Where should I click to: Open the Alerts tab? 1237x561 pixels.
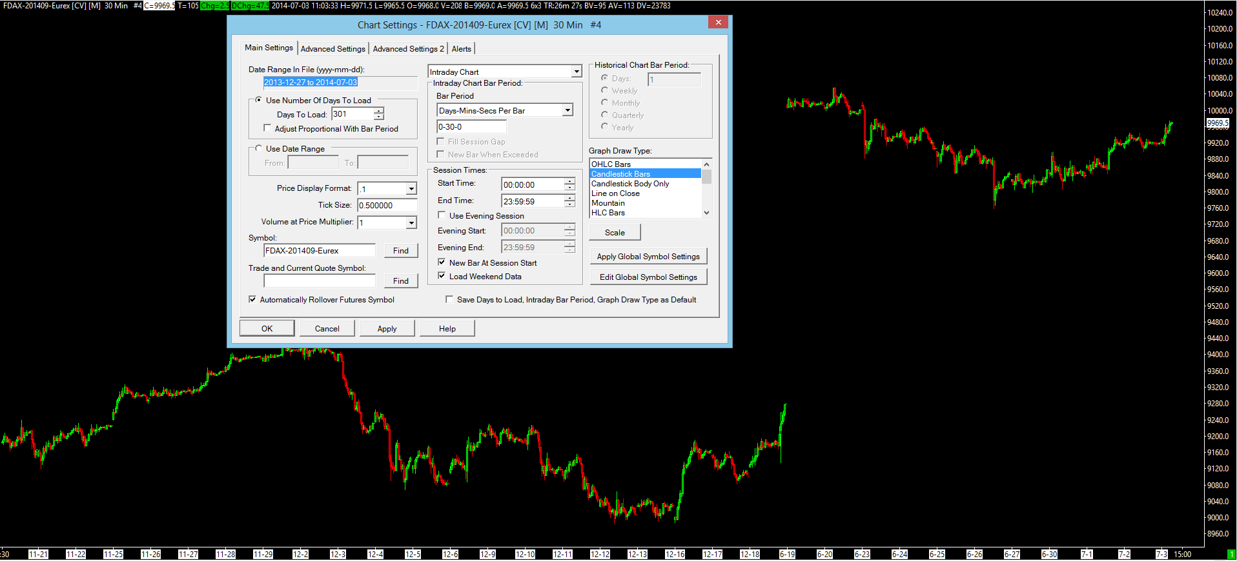click(461, 49)
